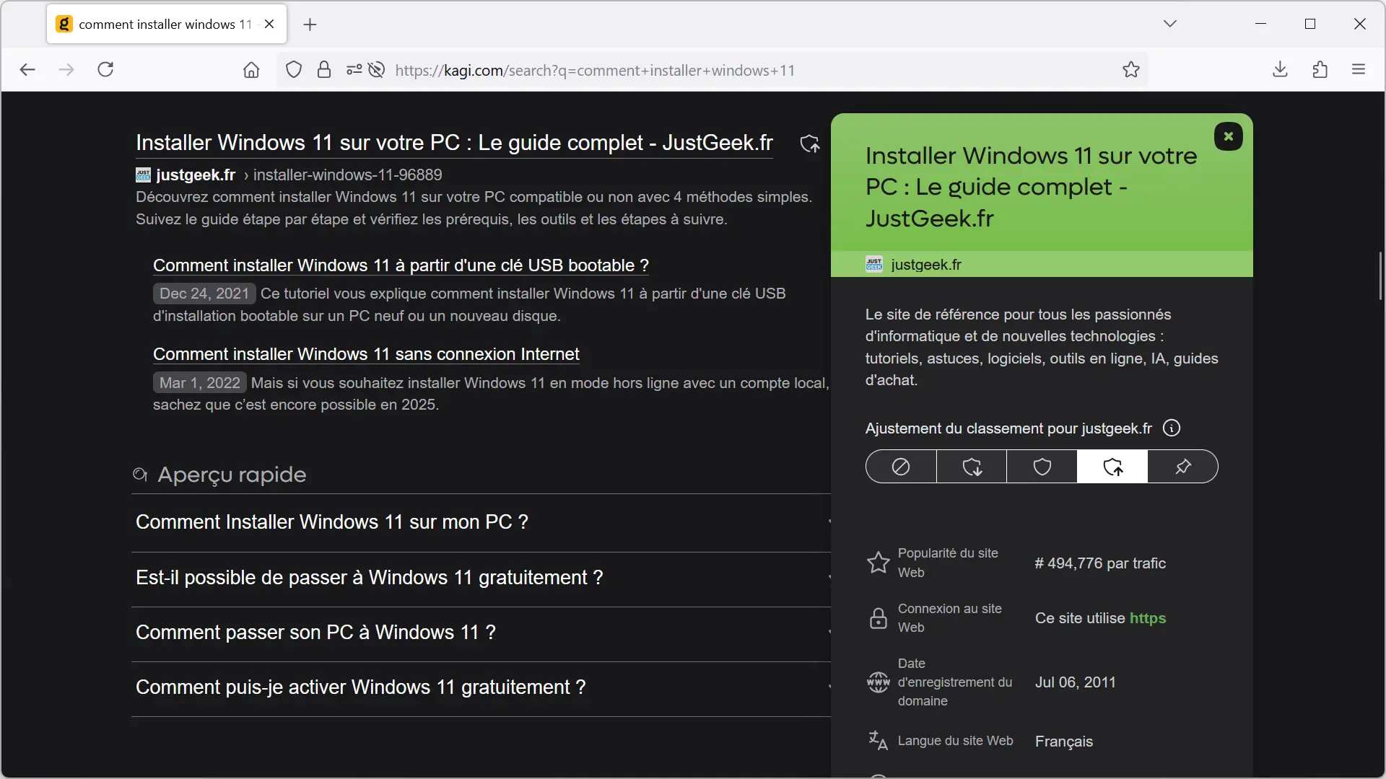Click 'Jul 06, 2011' registration date
The width and height of the screenshot is (1386, 779).
coord(1076,682)
